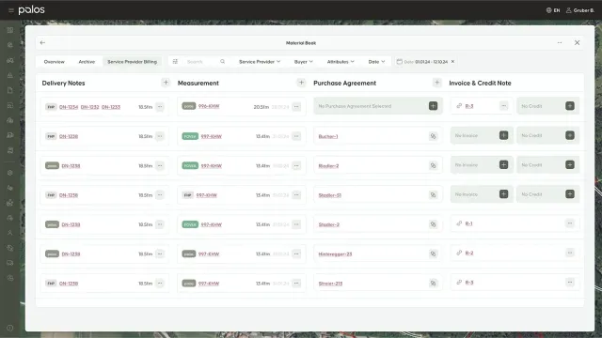Click the link icon next to Hinteregger-23

coord(433,253)
